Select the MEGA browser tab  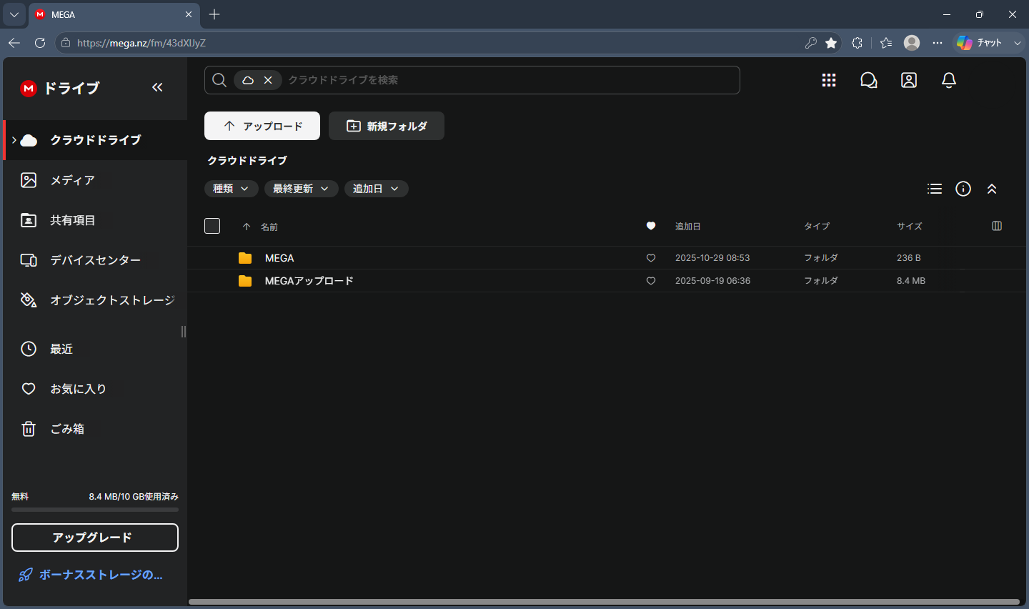114,14
